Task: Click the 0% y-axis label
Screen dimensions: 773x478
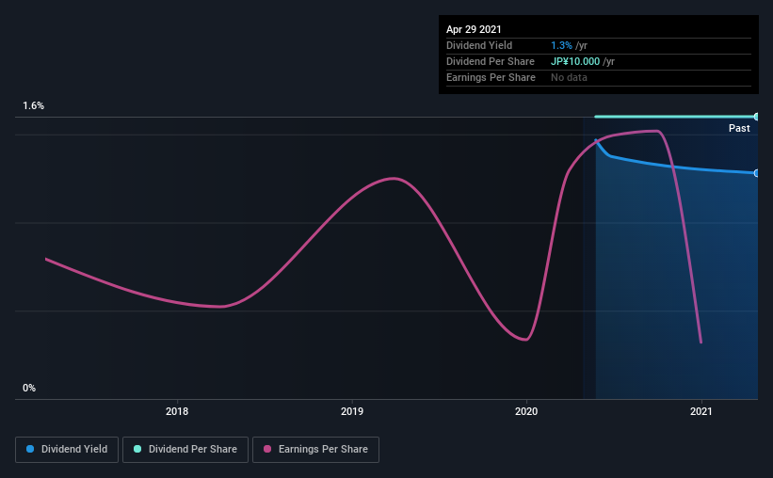Action: pos(29,388)
